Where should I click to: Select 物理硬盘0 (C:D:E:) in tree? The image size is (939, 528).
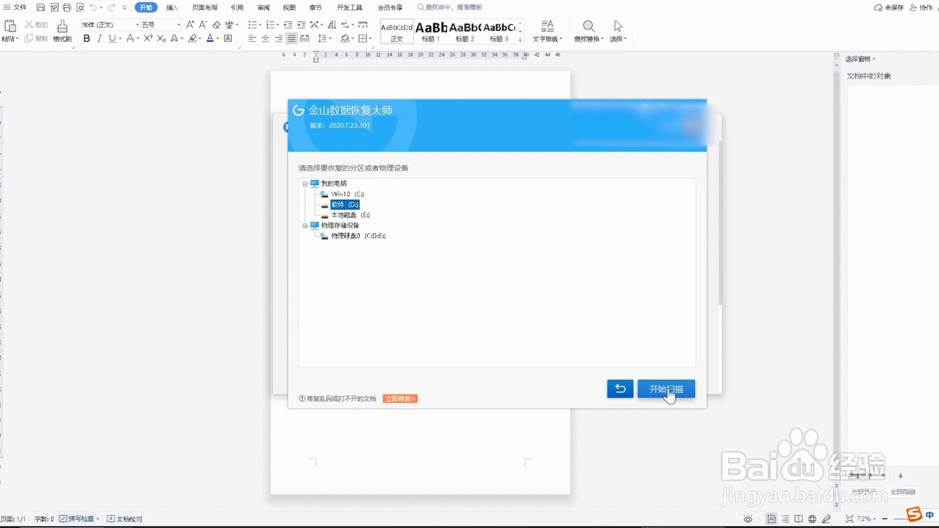click(358, 236)
